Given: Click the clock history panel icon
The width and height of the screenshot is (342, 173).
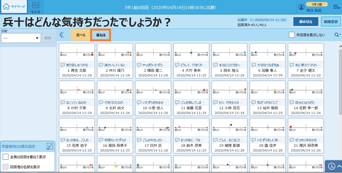Looking at the screenshot, I should click(x=331, y=166).
